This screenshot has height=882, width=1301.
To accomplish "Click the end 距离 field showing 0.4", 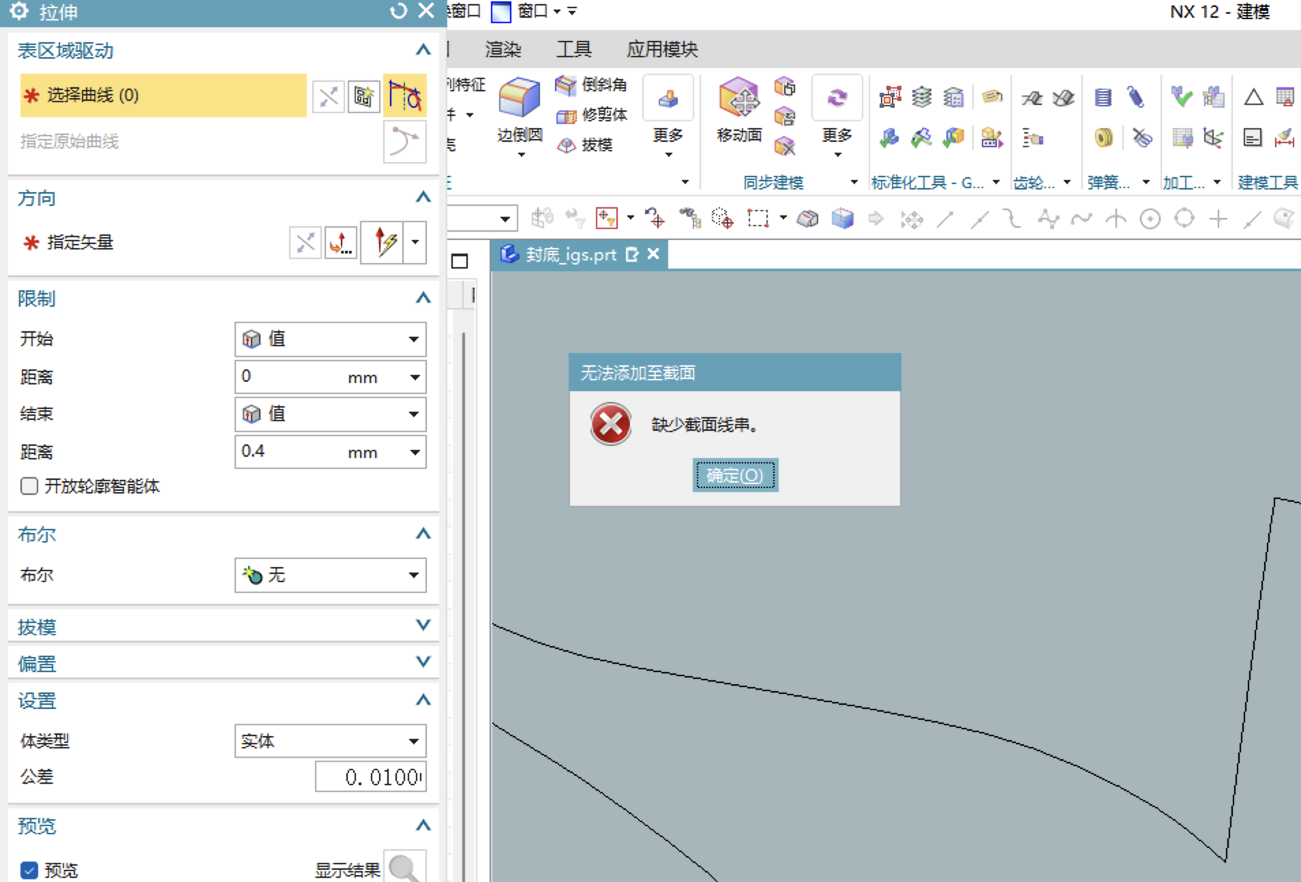I will (x=331, y=452).
